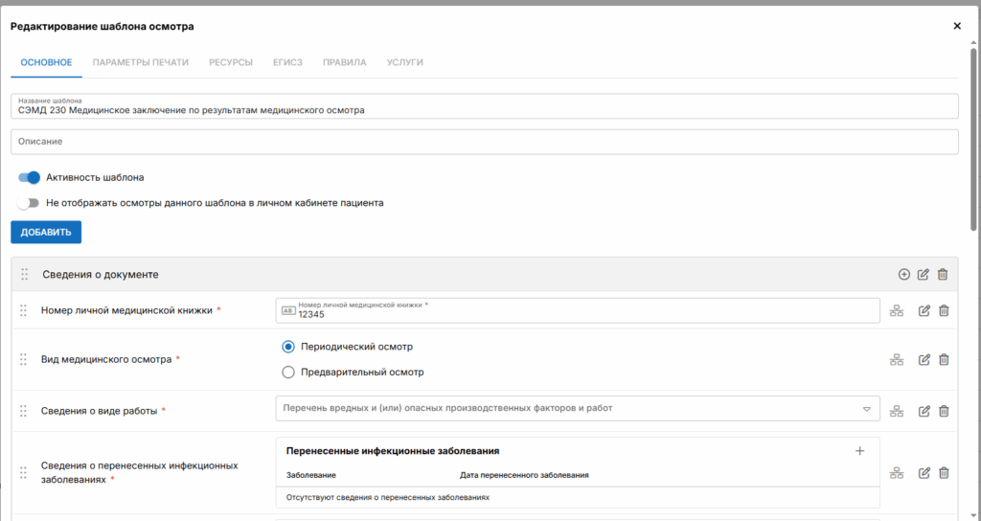Add row to Перенесенные инфекционные заболевания table
Image resolution: width=981 pixels, height=521 pixels.
(x=859, y=451)
